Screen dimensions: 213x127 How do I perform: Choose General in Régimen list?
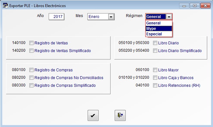tap(159, 23)
